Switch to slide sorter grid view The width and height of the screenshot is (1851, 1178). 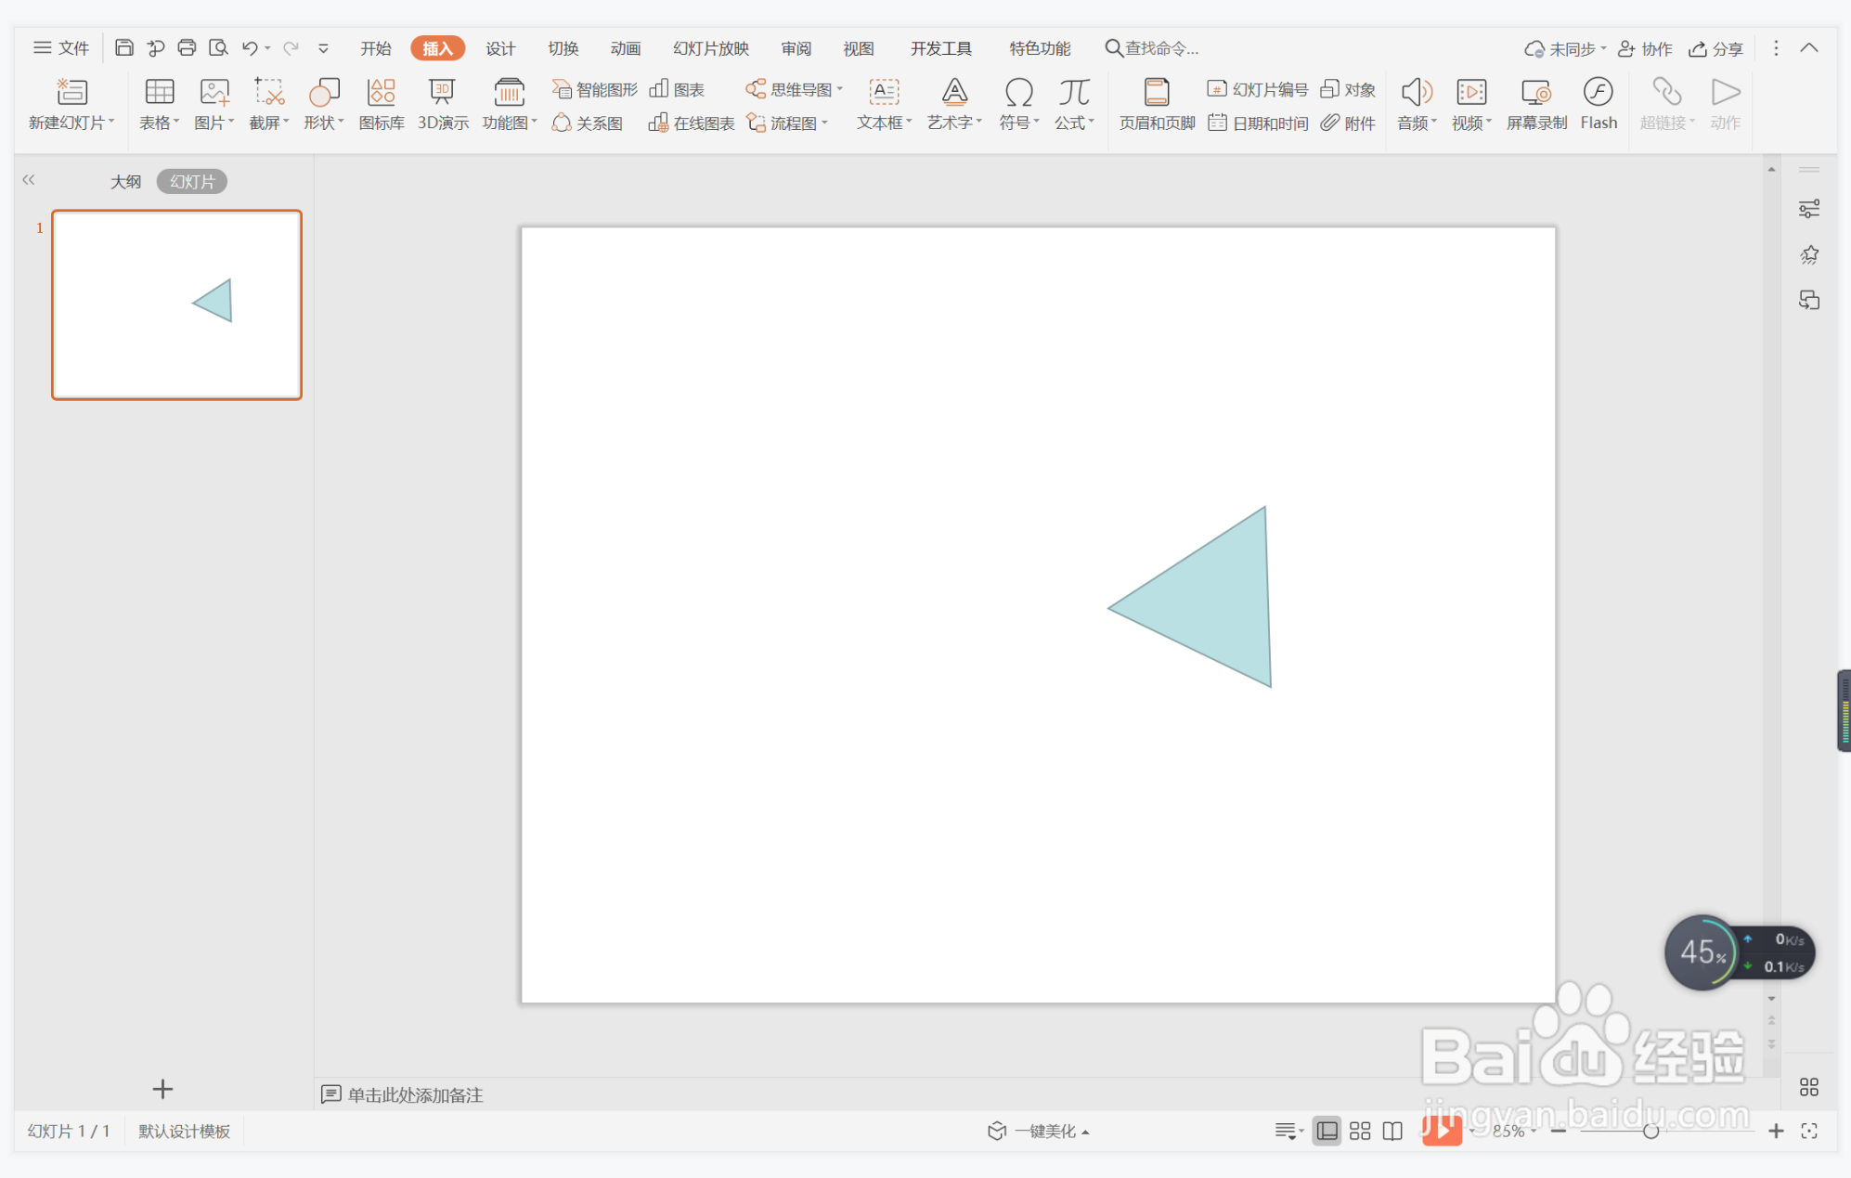pos(1360,1130)
